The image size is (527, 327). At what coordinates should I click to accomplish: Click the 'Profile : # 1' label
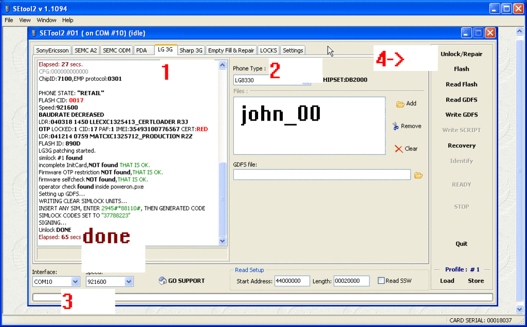coord(462,269)
